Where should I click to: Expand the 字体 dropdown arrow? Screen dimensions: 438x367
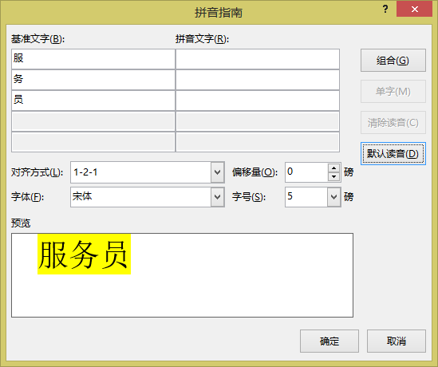pyautogui.click(x=218, y=197)
